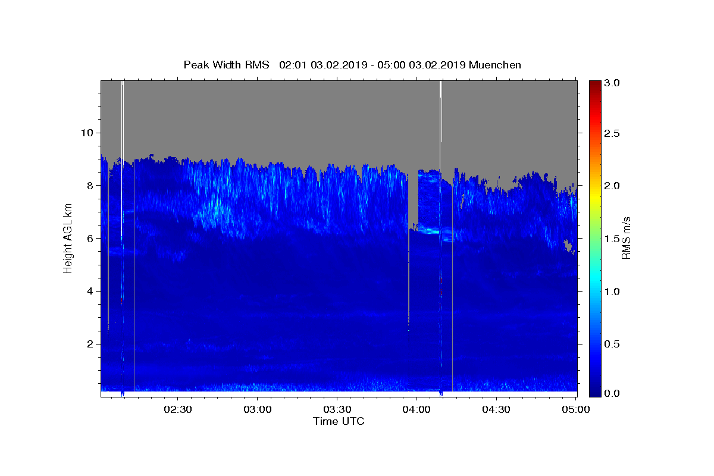Click the 04:00 time tick label
This screenshot has width=714, height=476.
[x=416, y=410]
